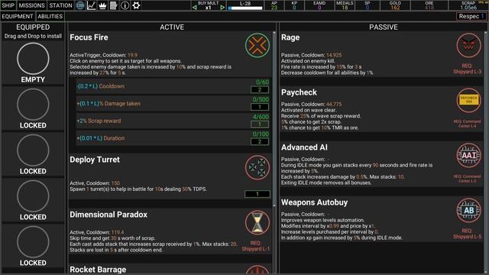Click the EAMD resource counter
Screen dimensions: 489x275
pos(319,5)
